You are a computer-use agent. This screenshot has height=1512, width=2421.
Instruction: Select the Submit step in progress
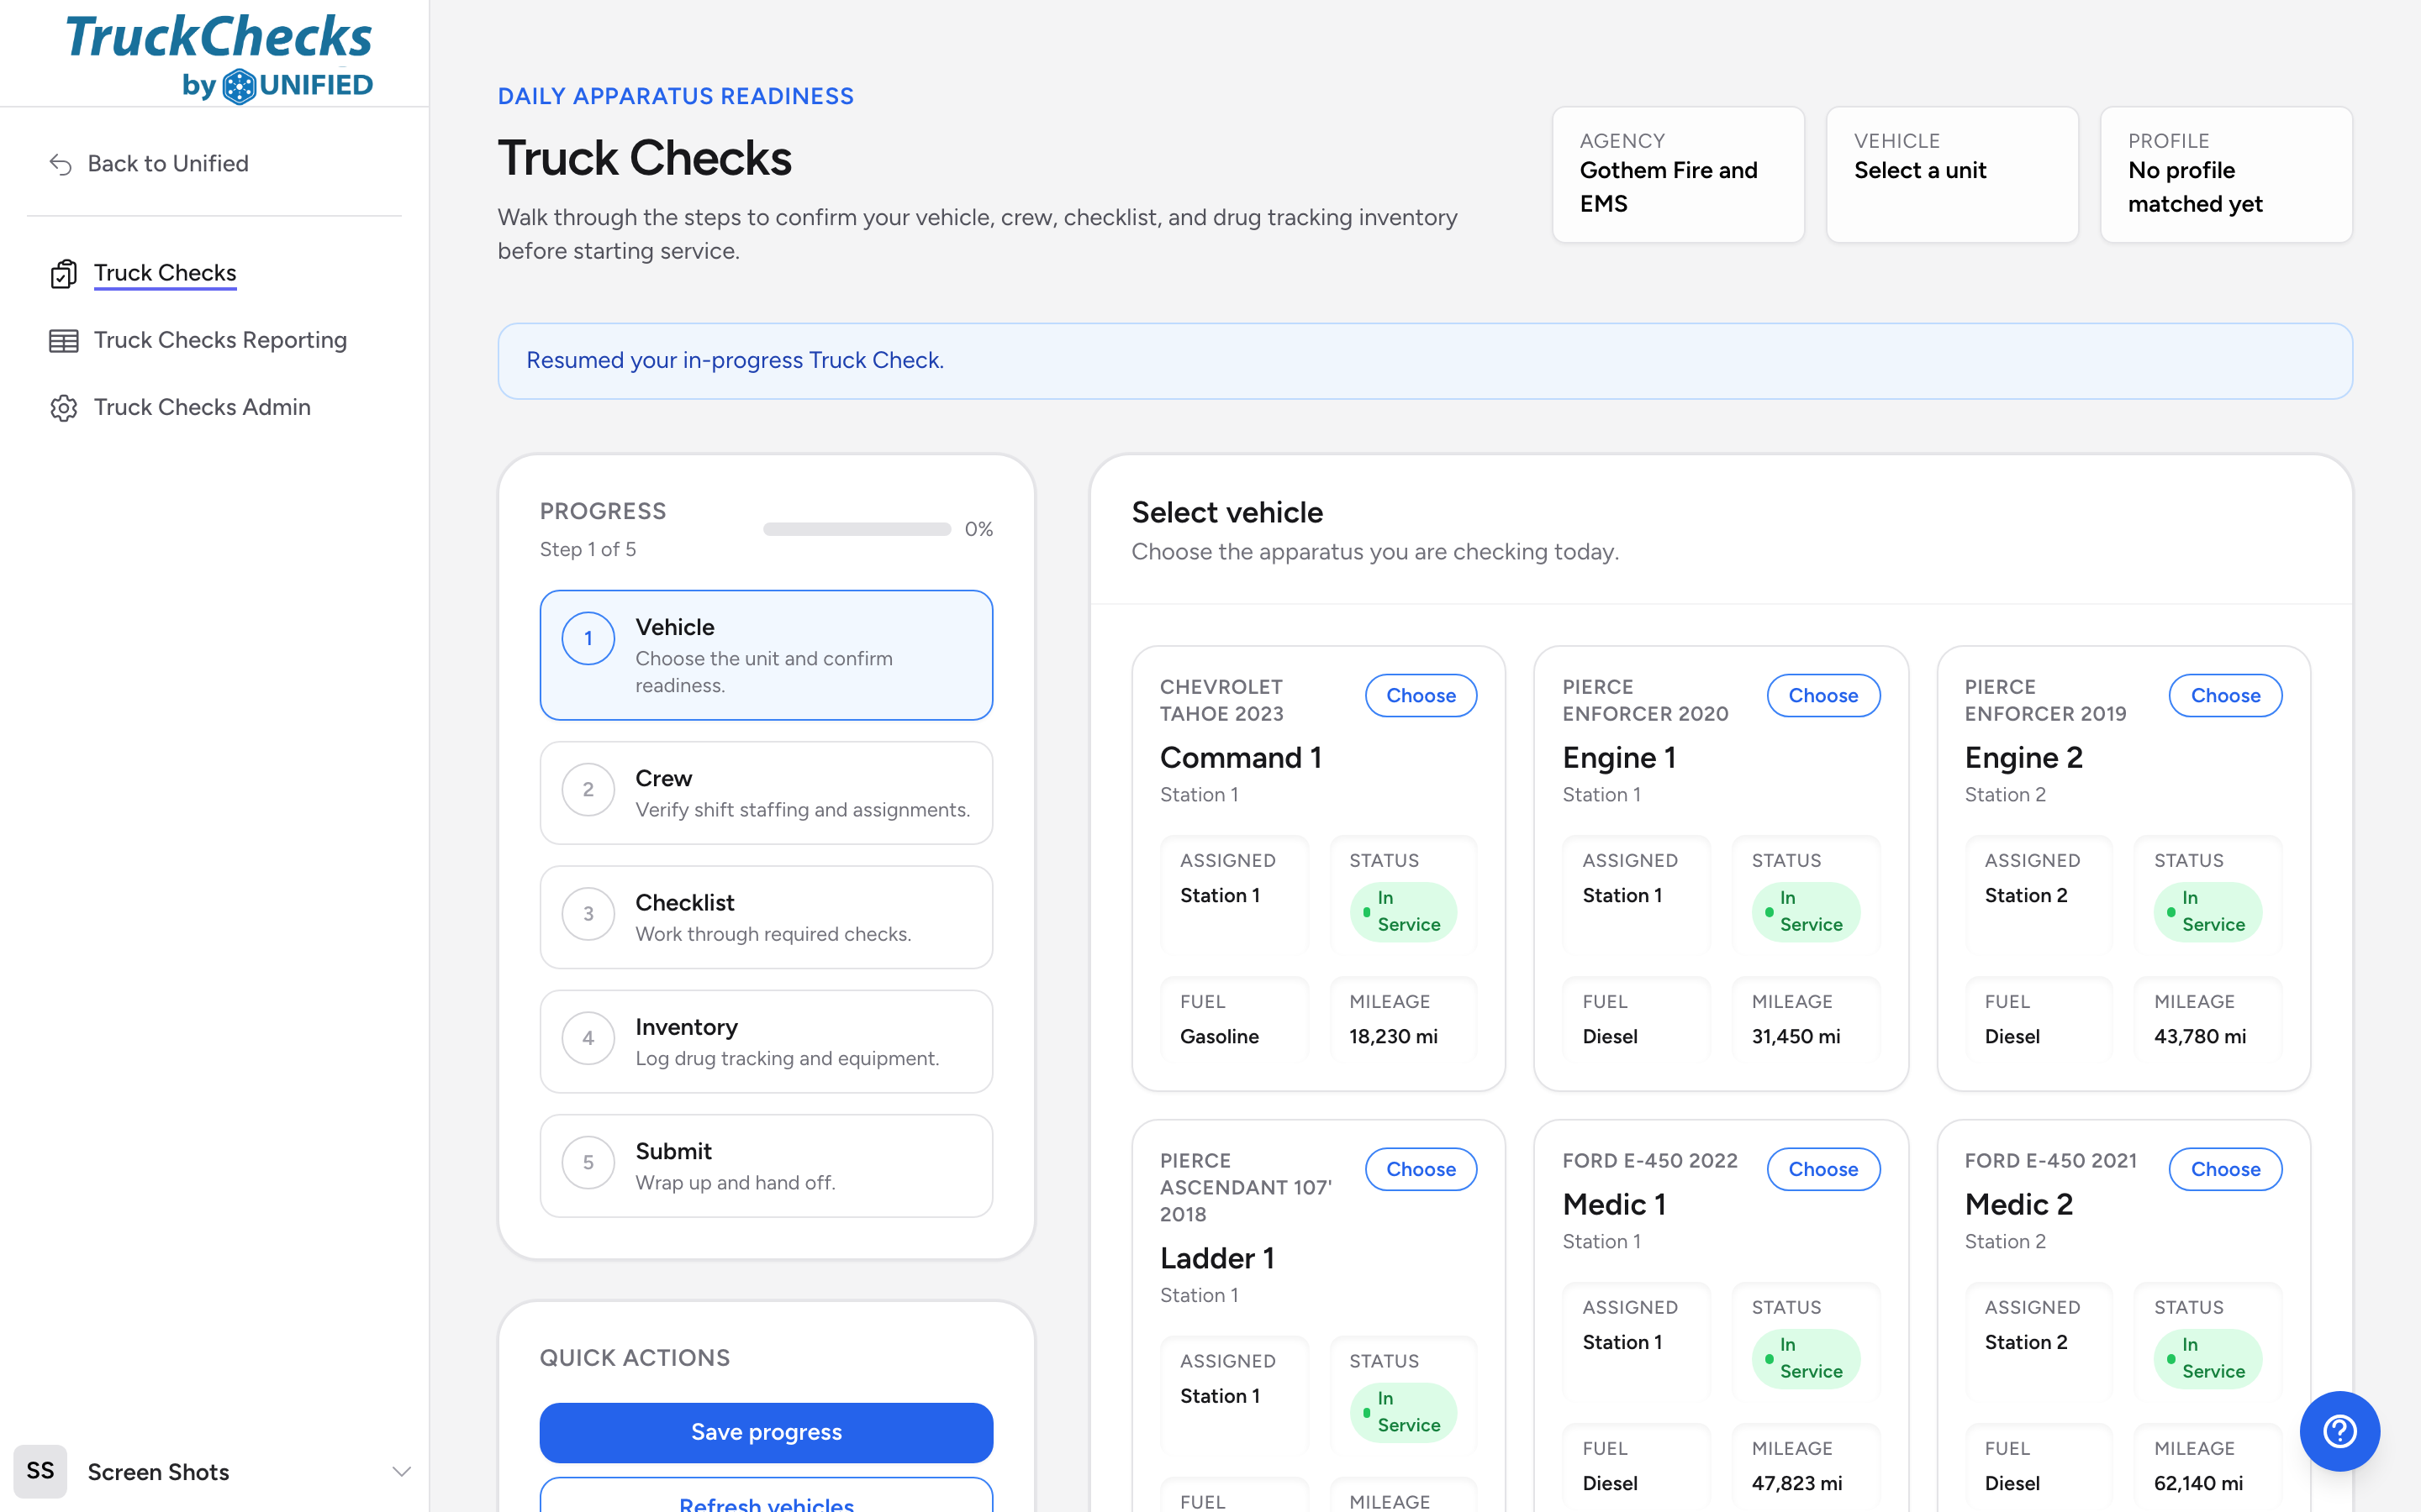(767, 1166)
